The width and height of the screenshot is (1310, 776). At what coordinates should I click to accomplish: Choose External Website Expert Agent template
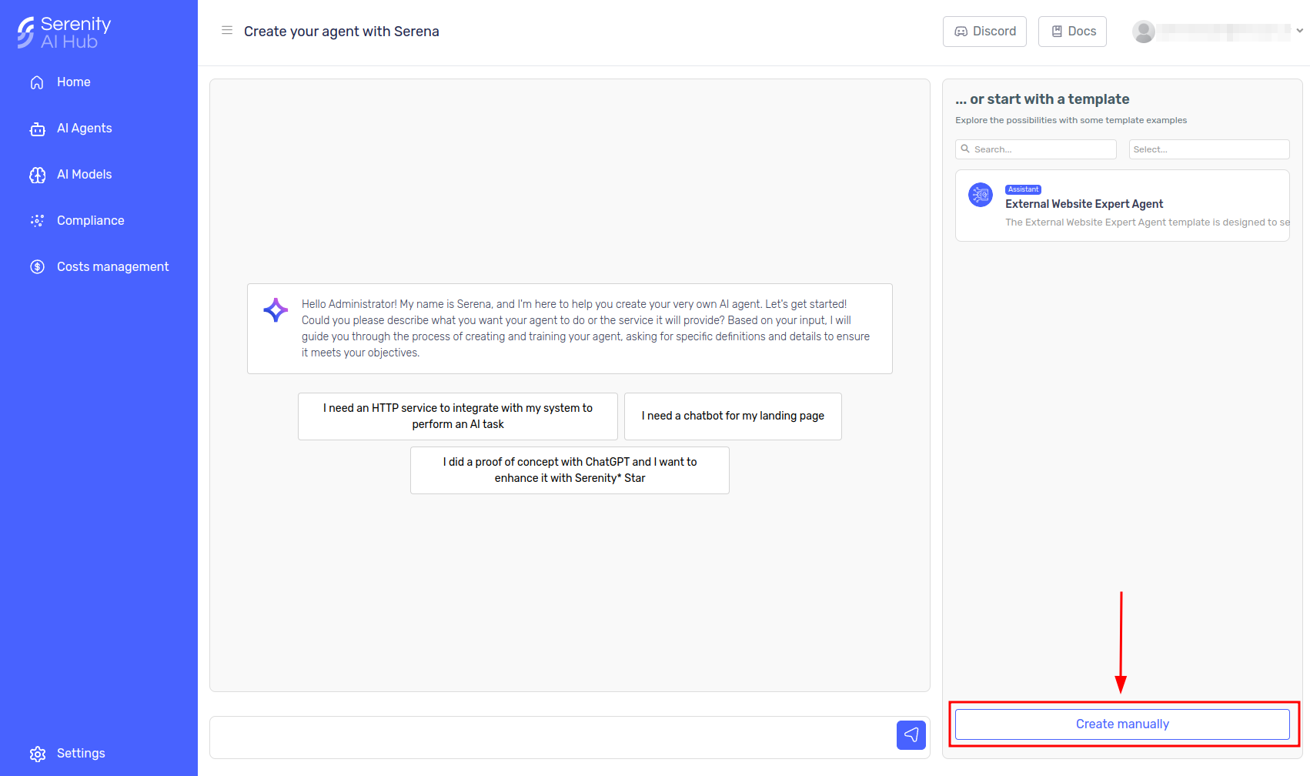(x=1122, y=206)
